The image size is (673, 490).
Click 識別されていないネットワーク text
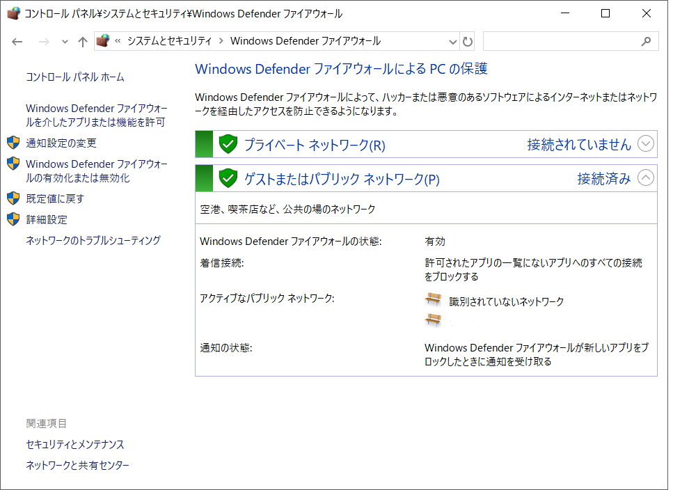click(507, 301)
